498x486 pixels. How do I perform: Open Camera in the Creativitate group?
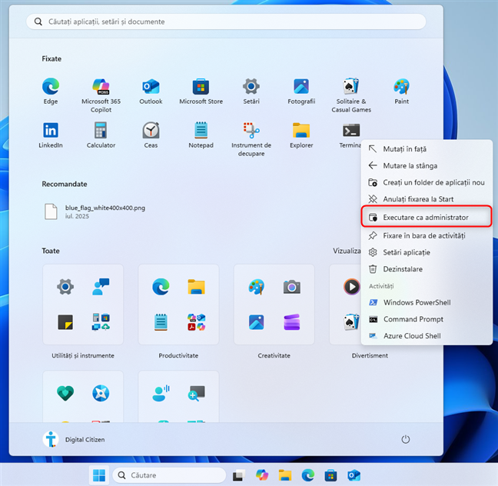[292, 287]
